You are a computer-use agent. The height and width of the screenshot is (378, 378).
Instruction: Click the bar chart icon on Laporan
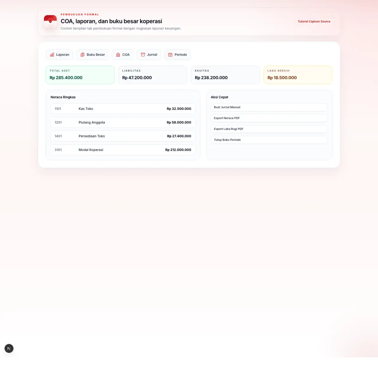point(52,55)
